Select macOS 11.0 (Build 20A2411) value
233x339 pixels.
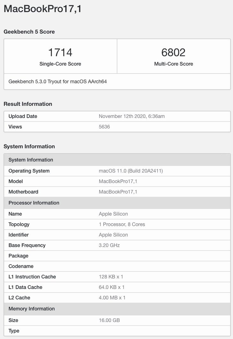(131, 171)
